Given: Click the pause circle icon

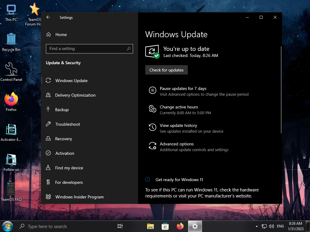Looking at the screenshot, I should coord(153,90).
